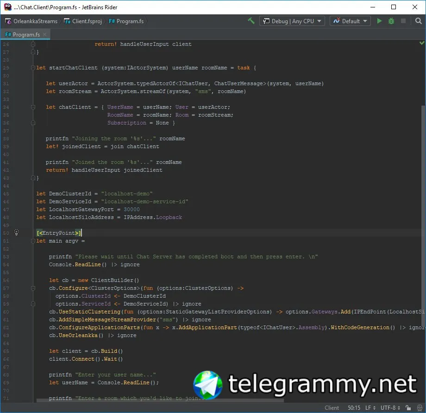The height and width of the screenshot is (413, 426).
Task: Close the Program.fs tab
Action: click(x=45, y=35)
